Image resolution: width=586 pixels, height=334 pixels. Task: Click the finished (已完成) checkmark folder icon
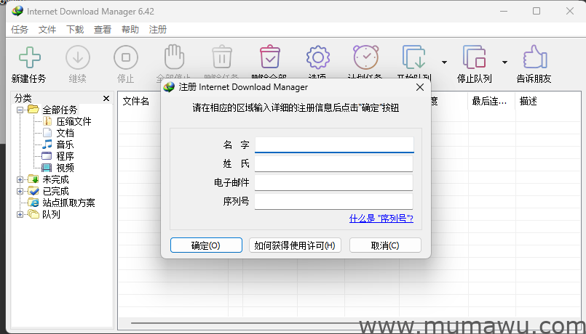pos(33,191)
